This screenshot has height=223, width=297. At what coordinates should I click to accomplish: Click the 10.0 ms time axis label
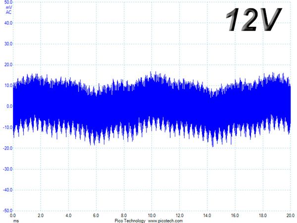click(x=152, y=216)
